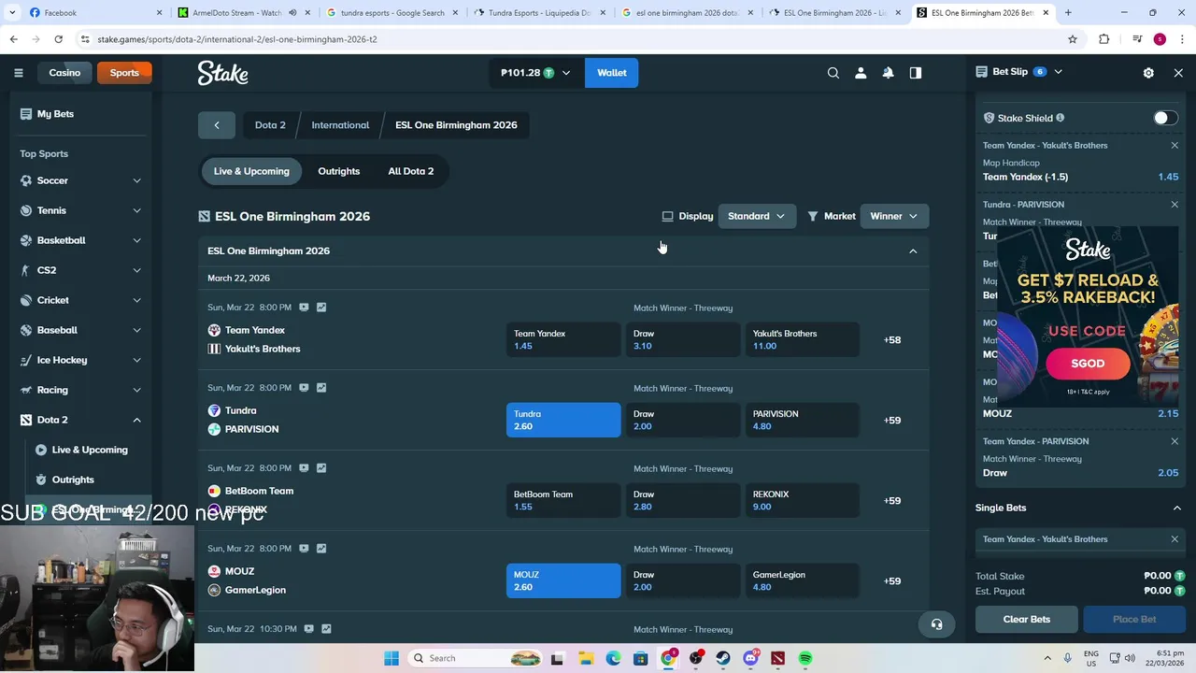Image resolution: width=1196 pixels, height=673 pixels.
Task: Collapse the Single Bets section
Action: (x=1176, y=508)
